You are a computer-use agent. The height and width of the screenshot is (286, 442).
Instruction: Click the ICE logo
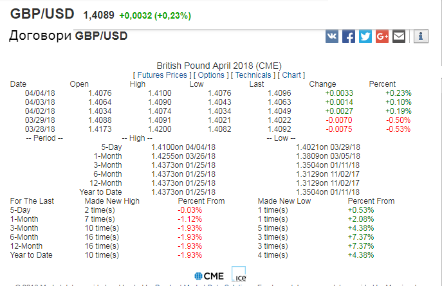(239, 274)
